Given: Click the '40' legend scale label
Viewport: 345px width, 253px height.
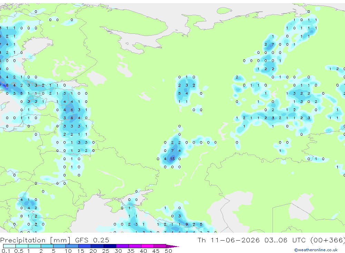Looking at the screenshot, I should pos(143,251).
